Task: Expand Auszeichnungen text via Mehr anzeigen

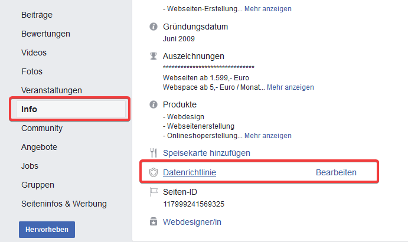Action: tap(290, 87)
